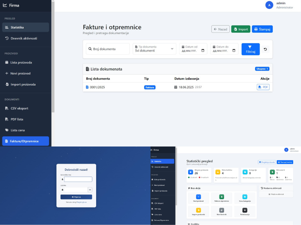
Task: Open CSV eksport in the small dashboard sidebar
Action: tap(162, 203)
